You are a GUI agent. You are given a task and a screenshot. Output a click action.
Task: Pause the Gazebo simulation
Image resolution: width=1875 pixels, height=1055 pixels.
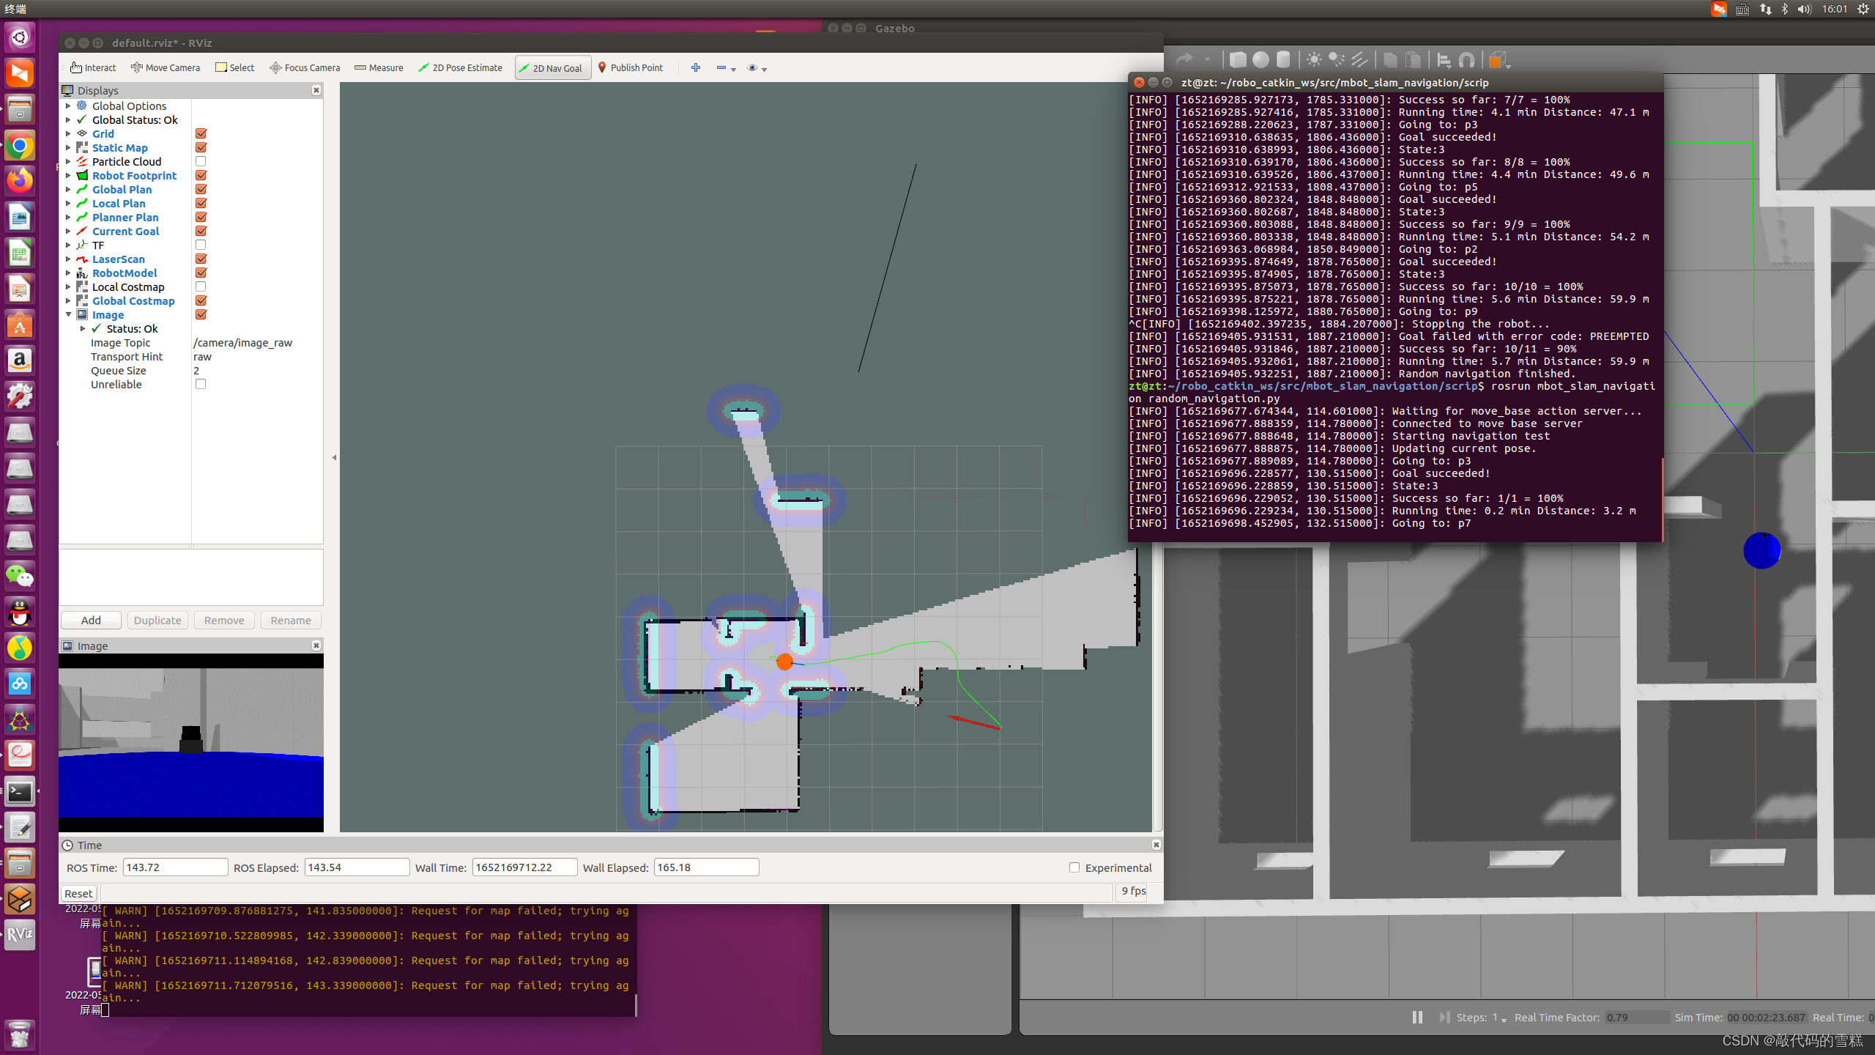(1417, 1017)
